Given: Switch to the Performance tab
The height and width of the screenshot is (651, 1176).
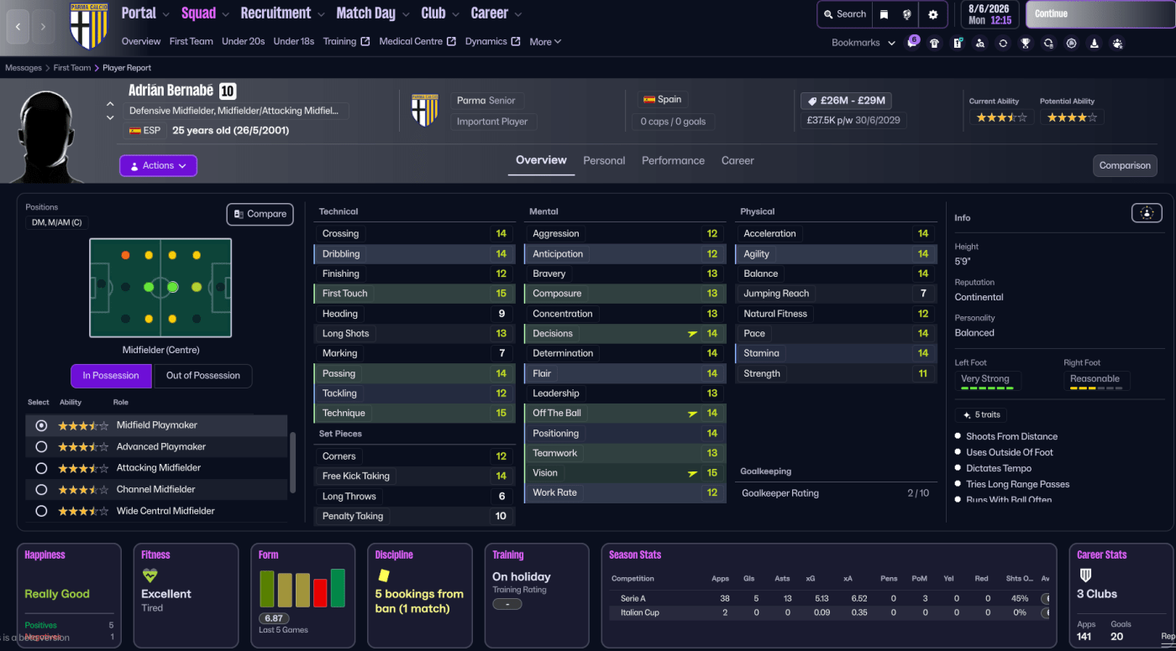Looking at the screenshot, I should 673,160.
